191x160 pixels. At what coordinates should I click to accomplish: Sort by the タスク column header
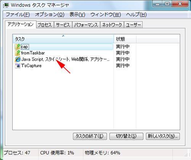pos(63,39)
